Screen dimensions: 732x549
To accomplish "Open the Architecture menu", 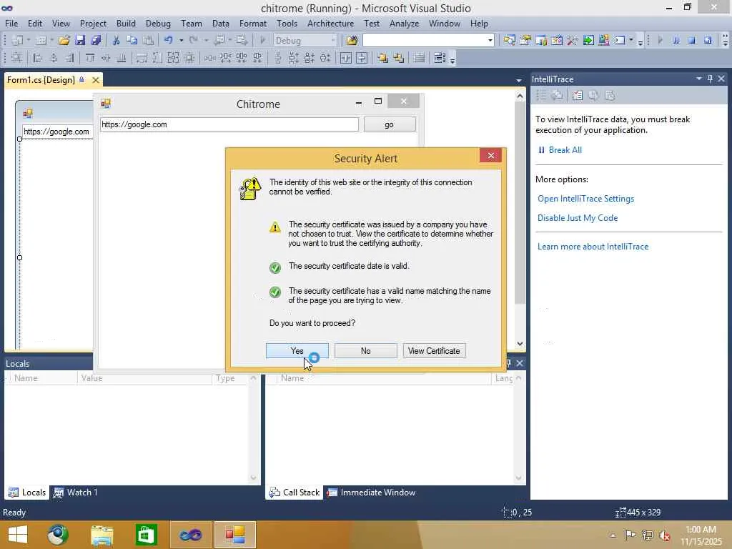I will [x=330, y=24].
